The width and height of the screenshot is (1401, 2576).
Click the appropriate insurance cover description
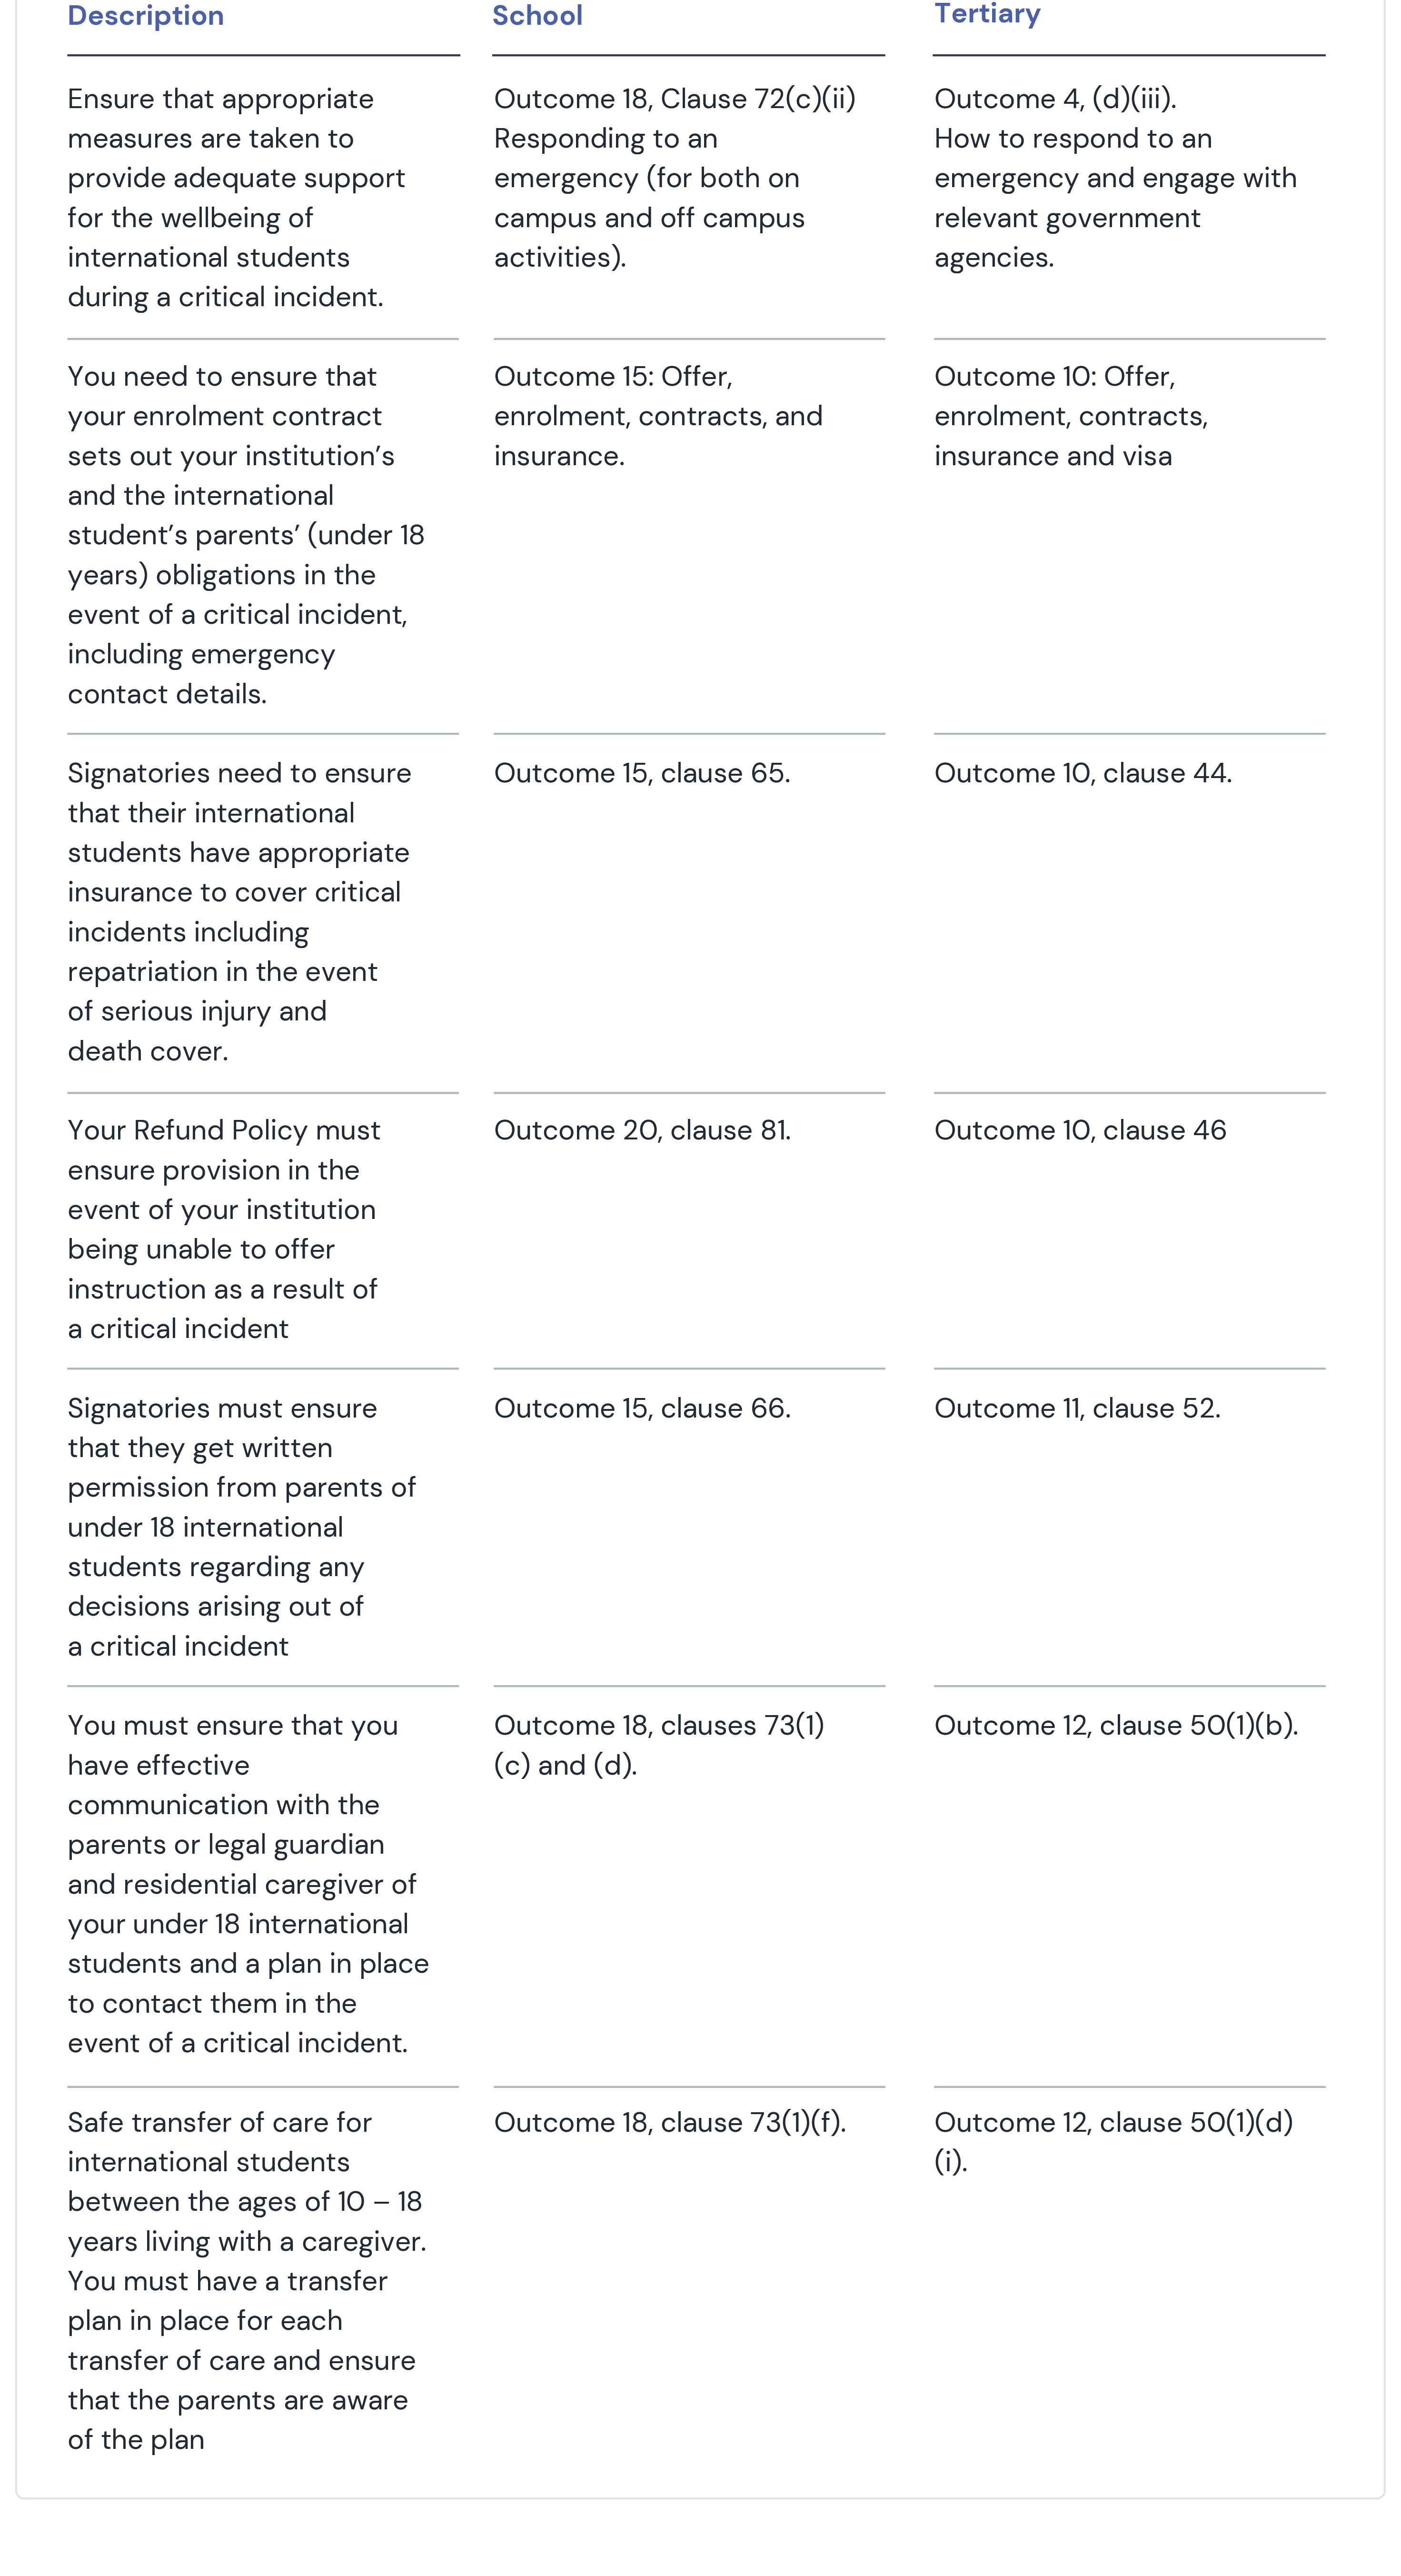click(x=239, y=912)
